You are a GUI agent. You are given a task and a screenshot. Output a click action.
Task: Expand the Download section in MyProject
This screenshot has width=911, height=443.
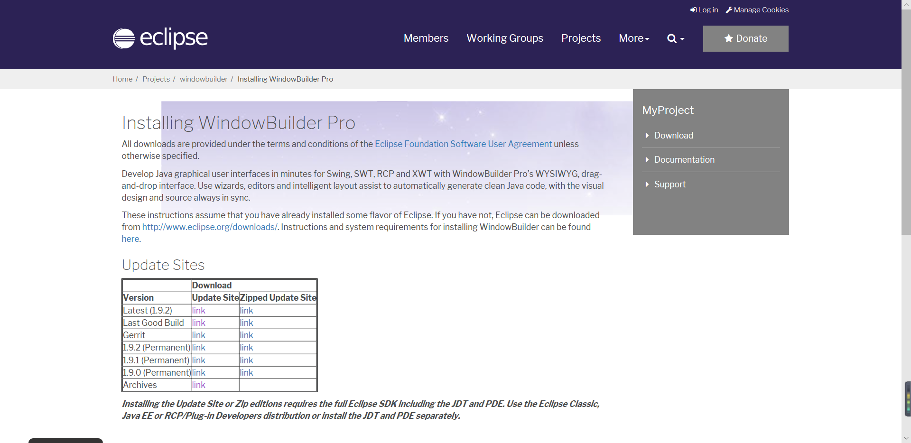point(673,135)
